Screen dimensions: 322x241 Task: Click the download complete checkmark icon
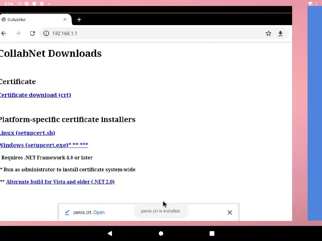67,212
